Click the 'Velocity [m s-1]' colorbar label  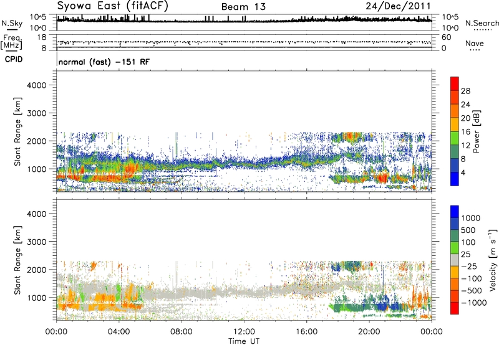492,260
